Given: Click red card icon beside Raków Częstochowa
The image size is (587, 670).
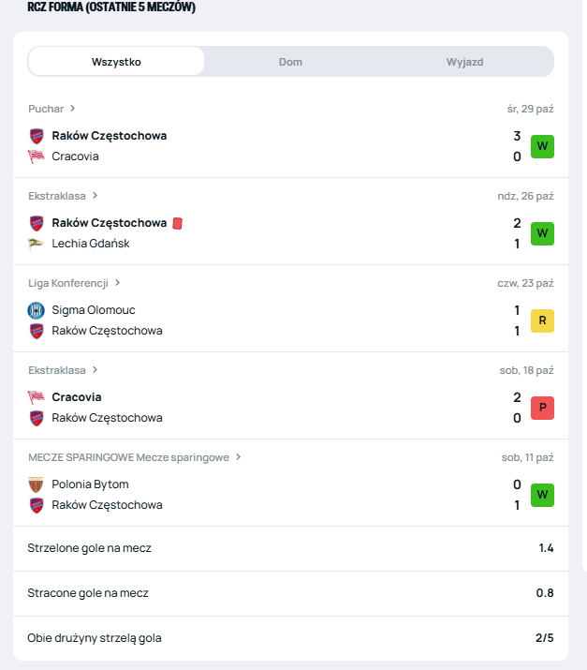Looking at the screenshot, I should [x=177, y=223].
